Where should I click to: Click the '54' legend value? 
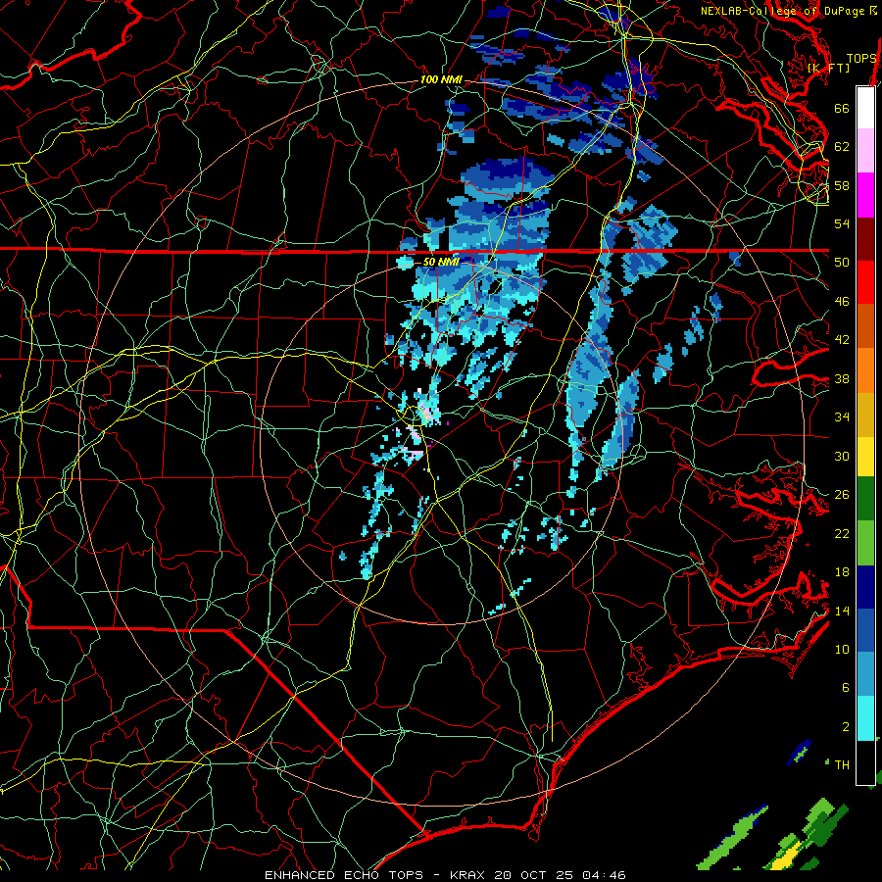(842, 223)
